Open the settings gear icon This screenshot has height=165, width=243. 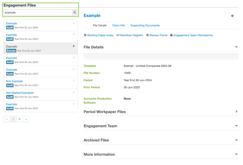(x=232, y=16)
